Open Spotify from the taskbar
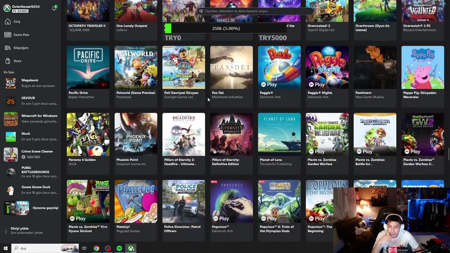Viewport: 450px width, 253px height. click(119, 248)
